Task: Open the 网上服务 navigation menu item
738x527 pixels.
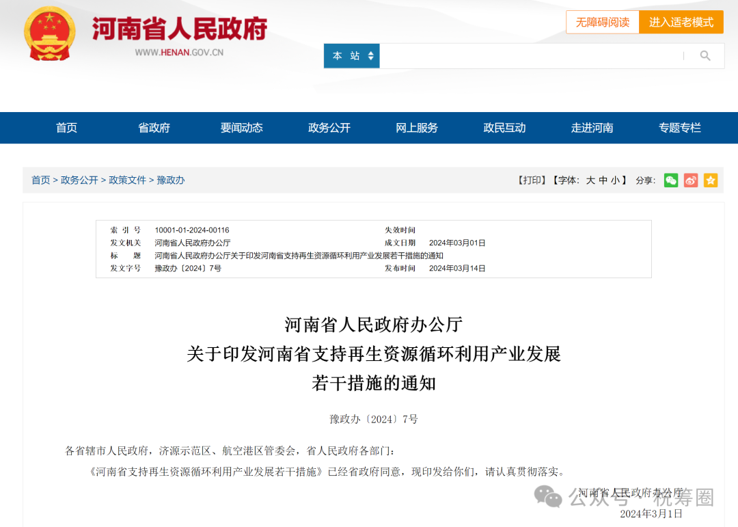Action: click(x=417, y=128)
